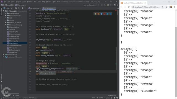
Task: Hide the Project panel with minus icon
Action: point(26,8)
